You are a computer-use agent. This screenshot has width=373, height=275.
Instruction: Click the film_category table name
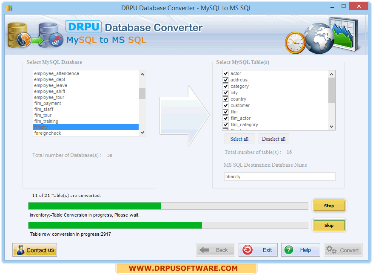click(244, 125)
